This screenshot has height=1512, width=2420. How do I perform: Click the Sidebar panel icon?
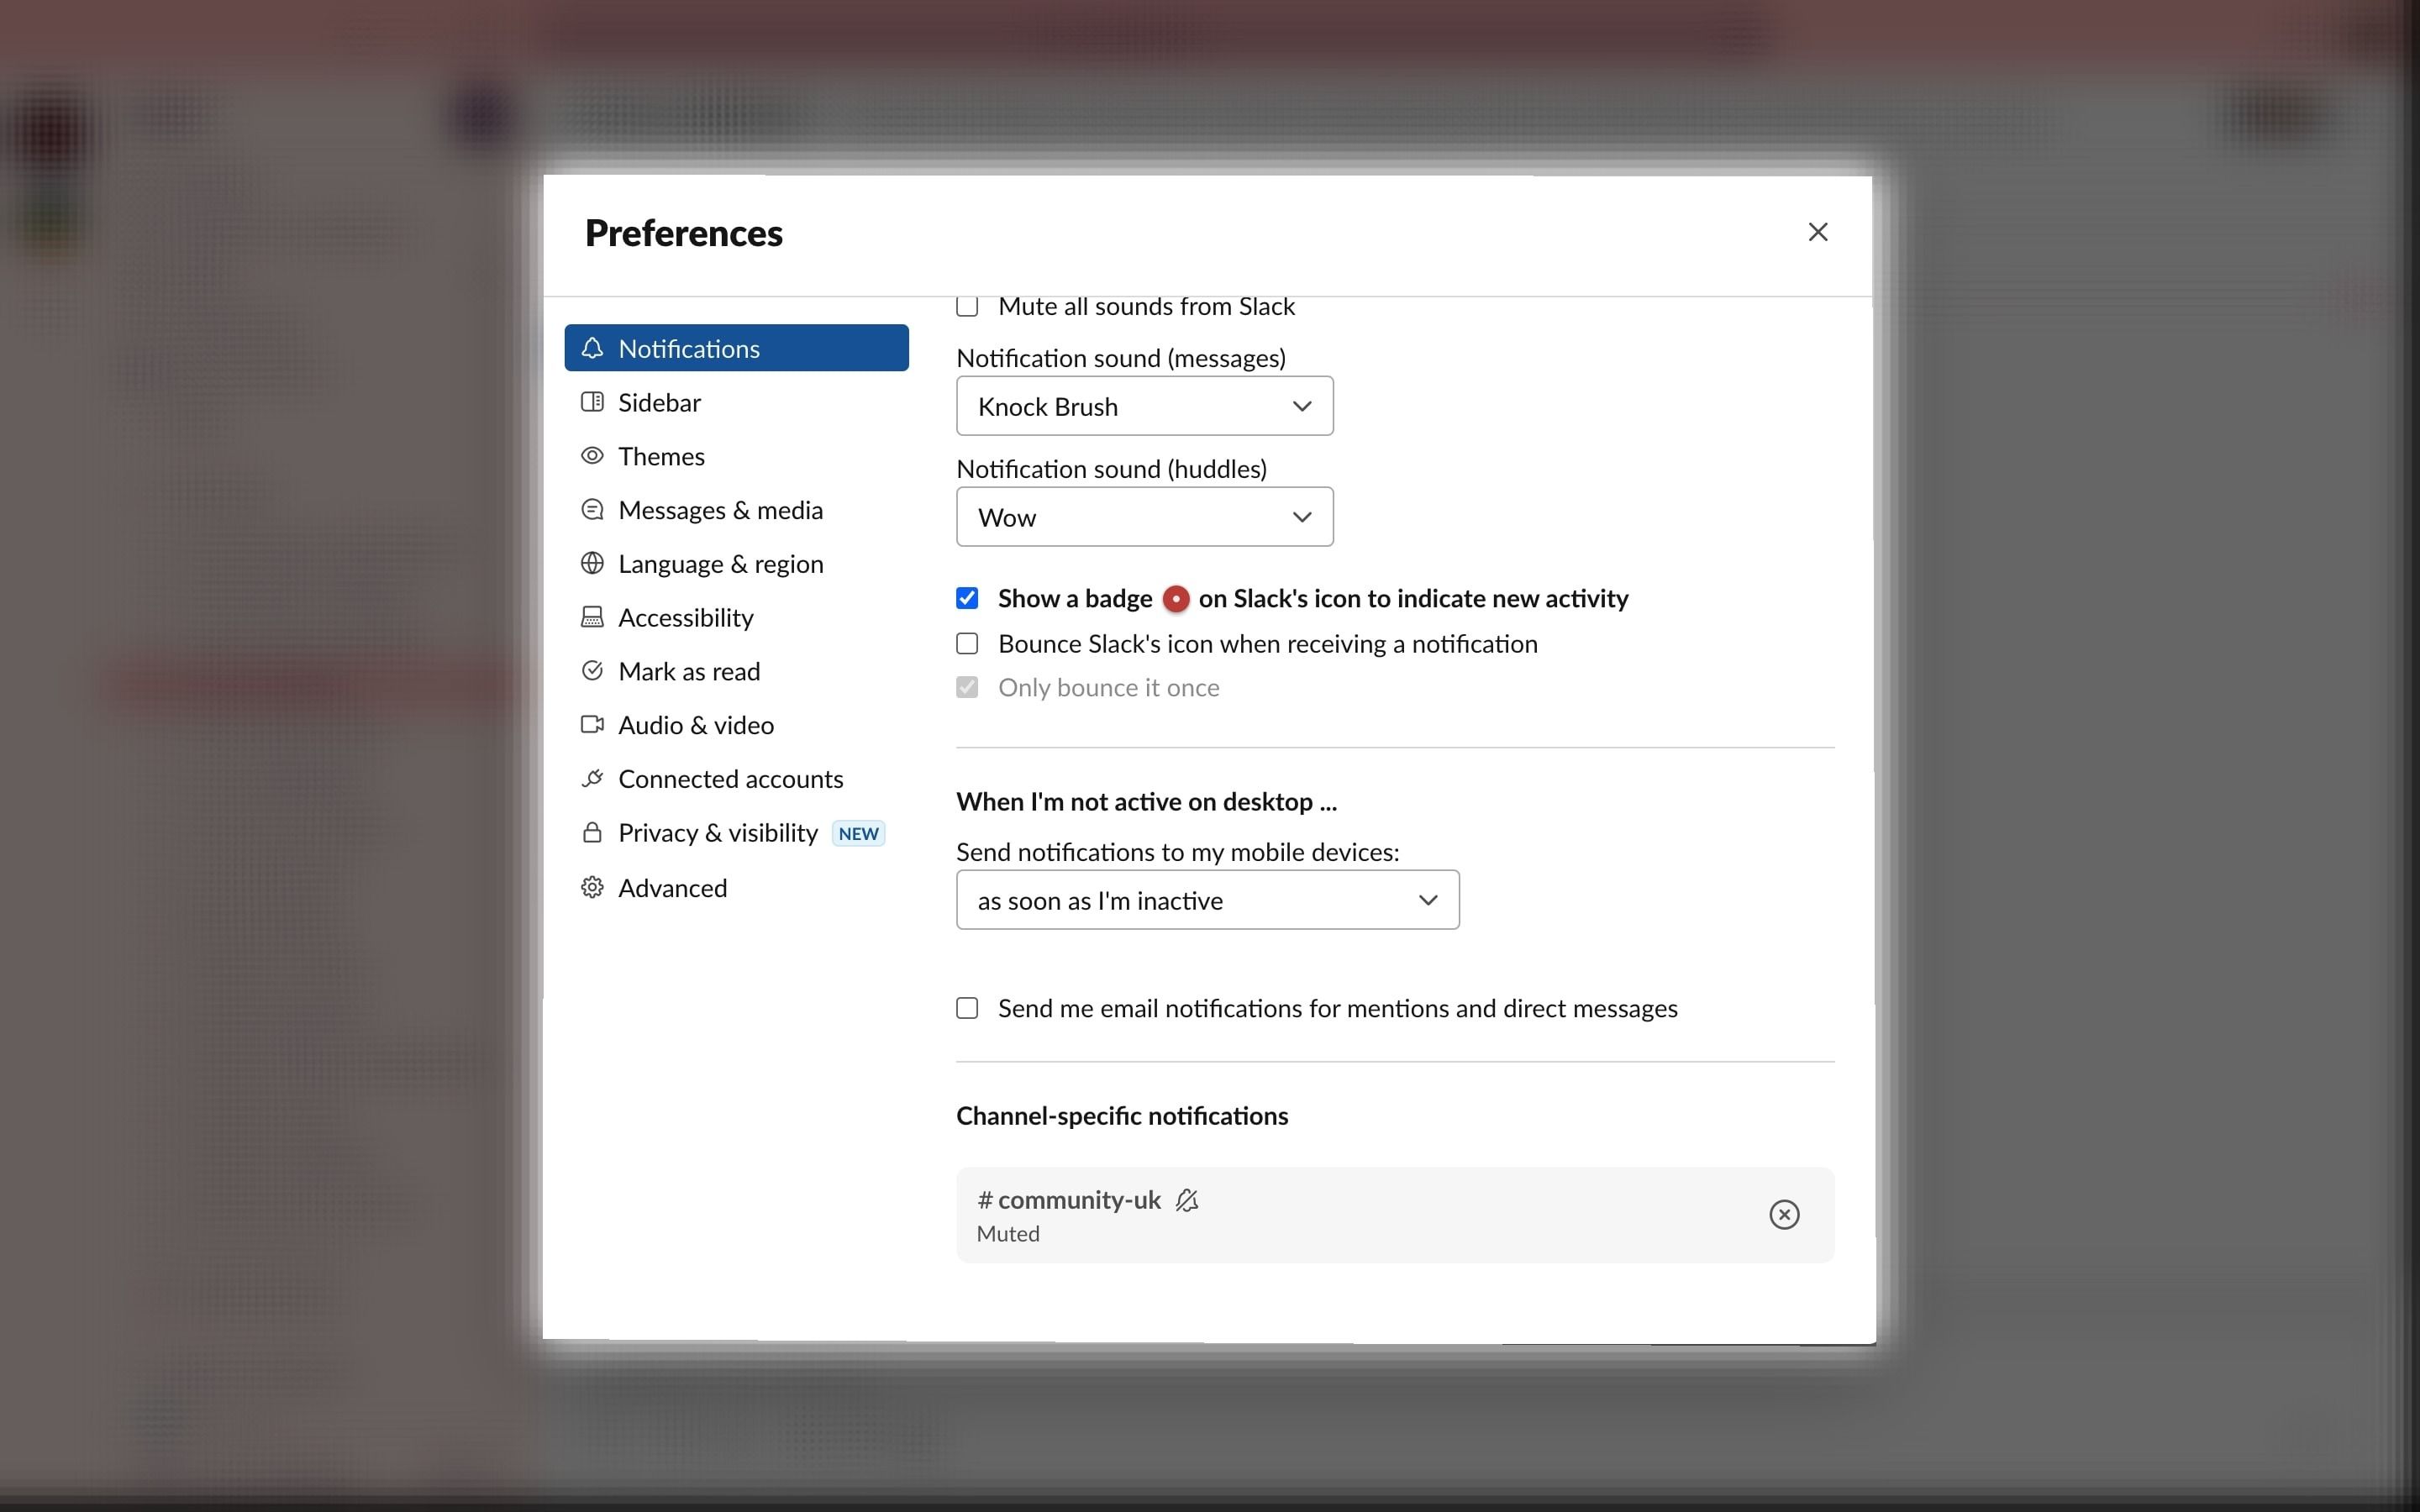[592, 402]
